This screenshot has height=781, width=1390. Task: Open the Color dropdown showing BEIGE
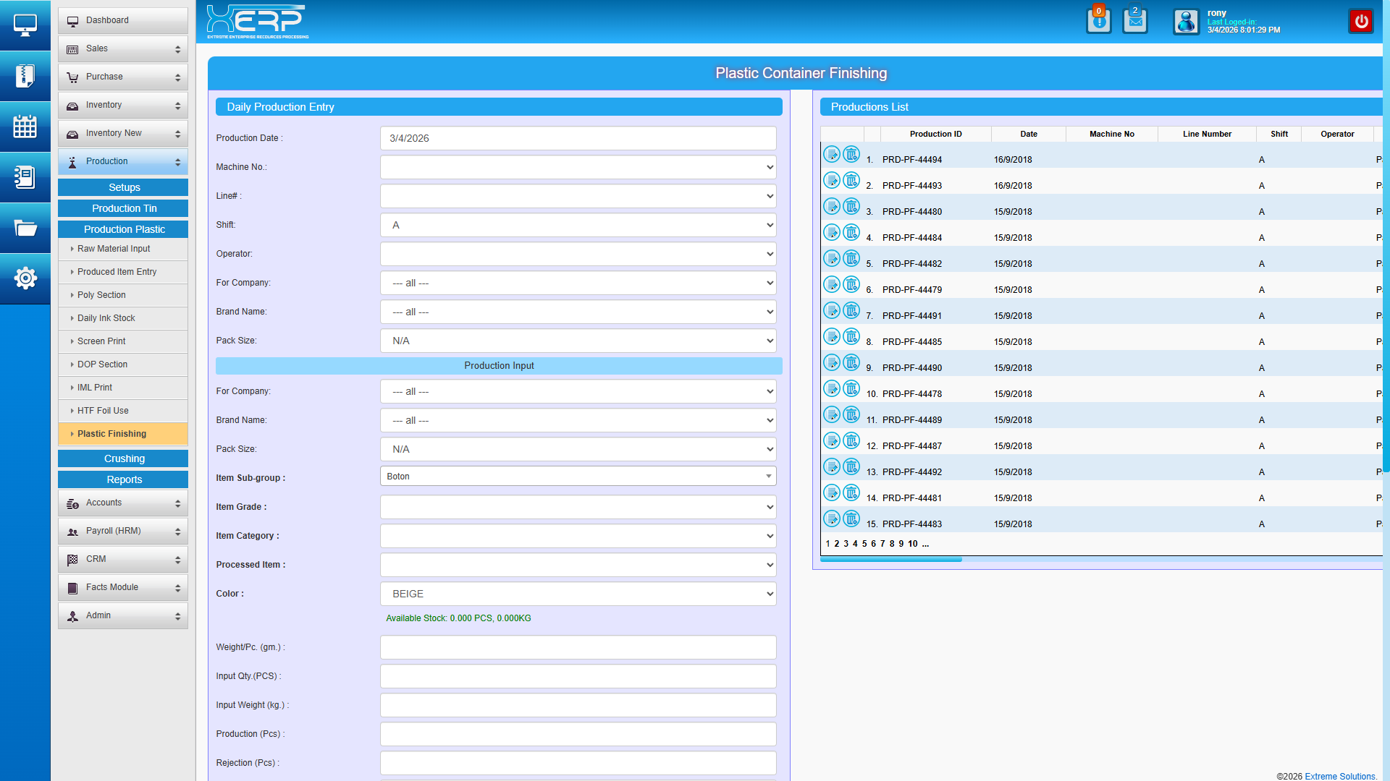pos(578,594)
